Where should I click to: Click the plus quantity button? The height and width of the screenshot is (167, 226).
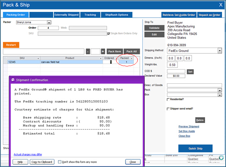103,52
